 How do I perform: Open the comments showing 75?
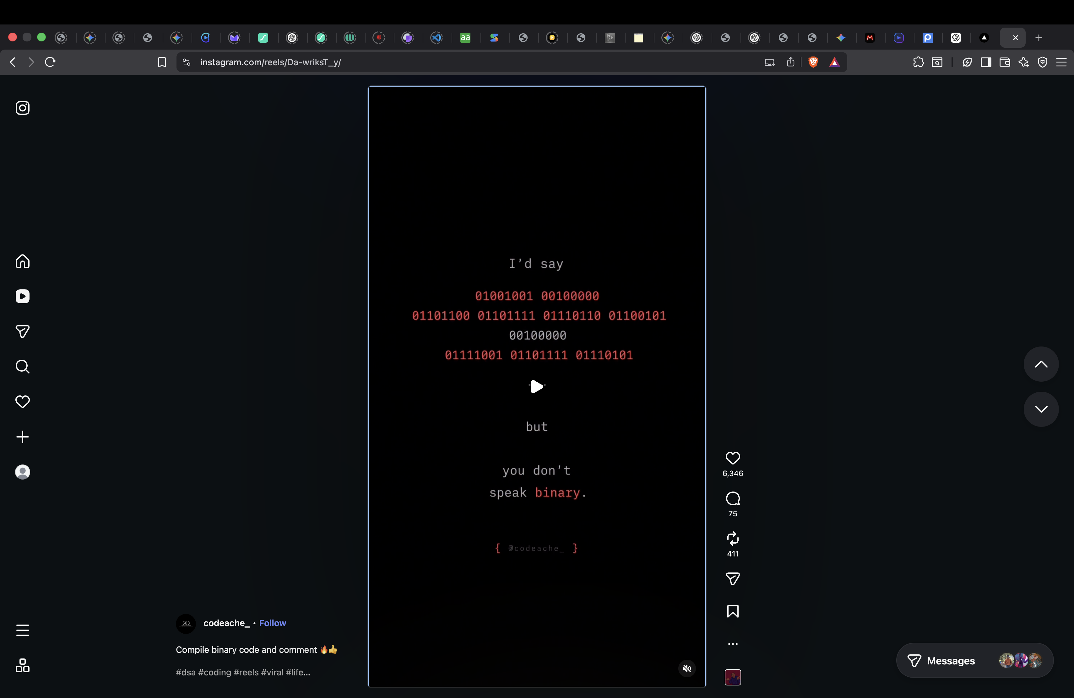[x=732, y=498]
